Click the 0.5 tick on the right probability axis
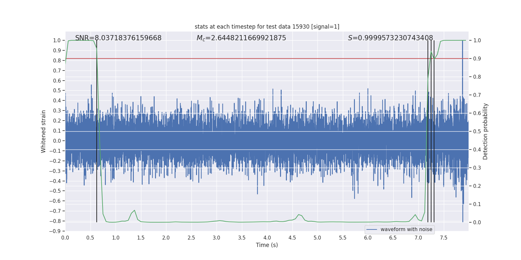This screenshot has width=521, height=260. pyautogui.click(x=477, y=132)
